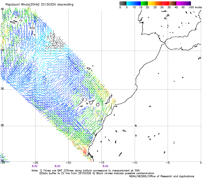
Task: Click the NOAA/NESDIS credit line
Action: point(162,176)
